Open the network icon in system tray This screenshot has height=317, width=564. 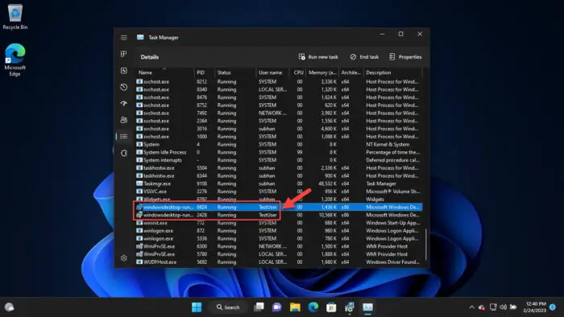coord(493,307)
